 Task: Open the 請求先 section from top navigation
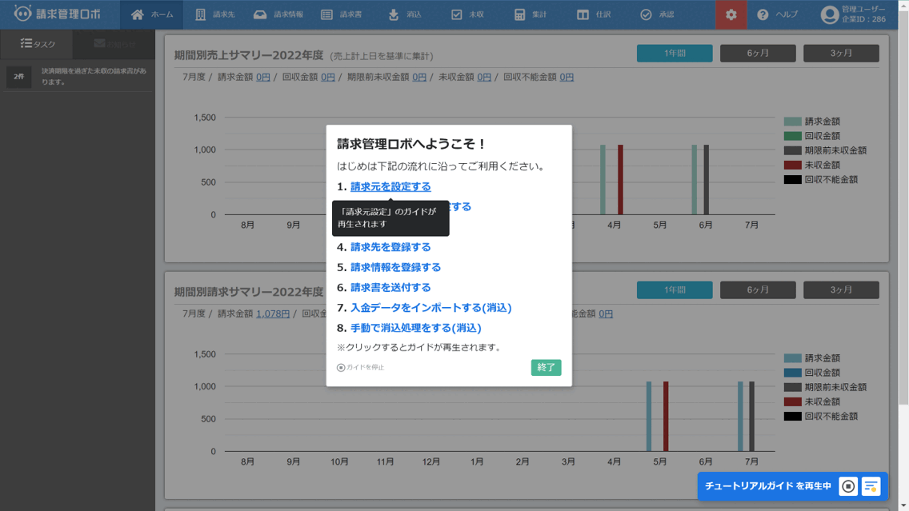(214, 14)
